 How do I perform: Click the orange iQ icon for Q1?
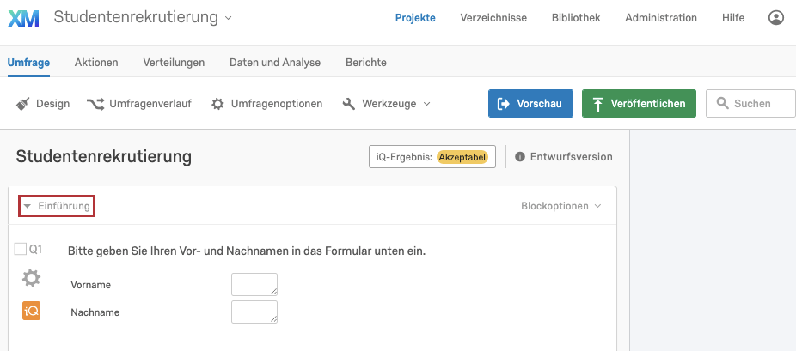(31, 311)
